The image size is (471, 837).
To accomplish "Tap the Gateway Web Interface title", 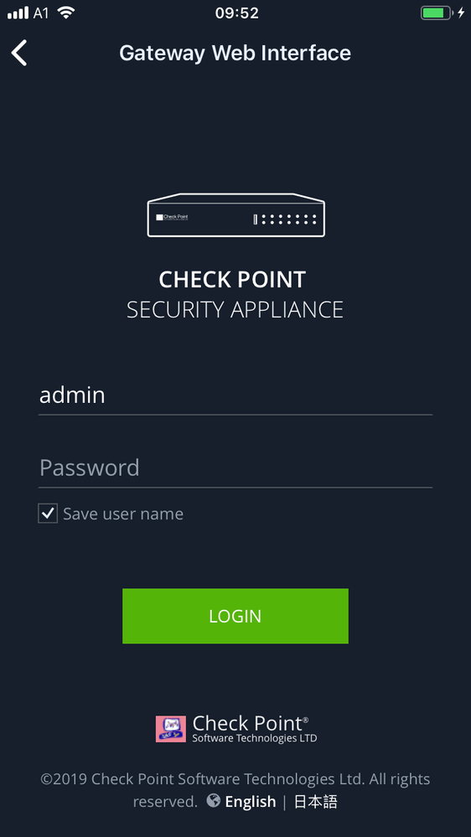I will 235,53.
